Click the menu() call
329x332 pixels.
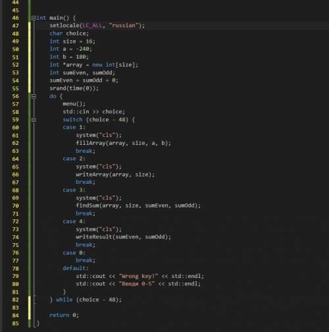(x=74, y=104)
